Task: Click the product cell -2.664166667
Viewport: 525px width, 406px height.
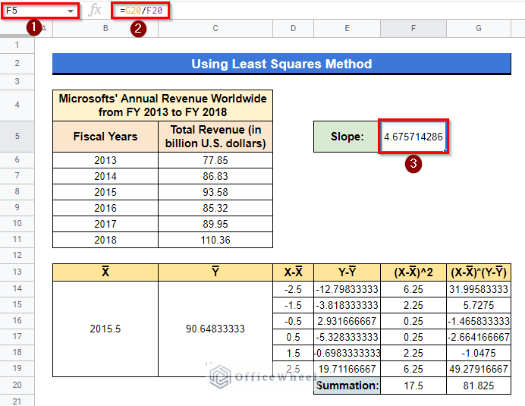Action: coord(479,337)
